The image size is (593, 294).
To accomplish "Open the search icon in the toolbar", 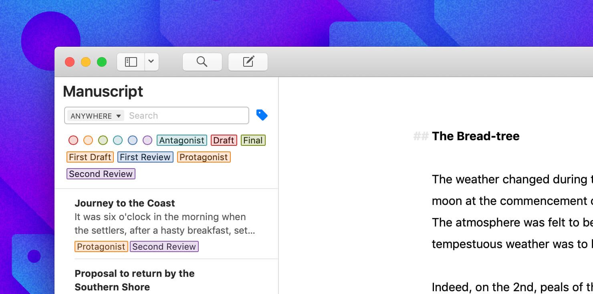I will tap(202, 62).
